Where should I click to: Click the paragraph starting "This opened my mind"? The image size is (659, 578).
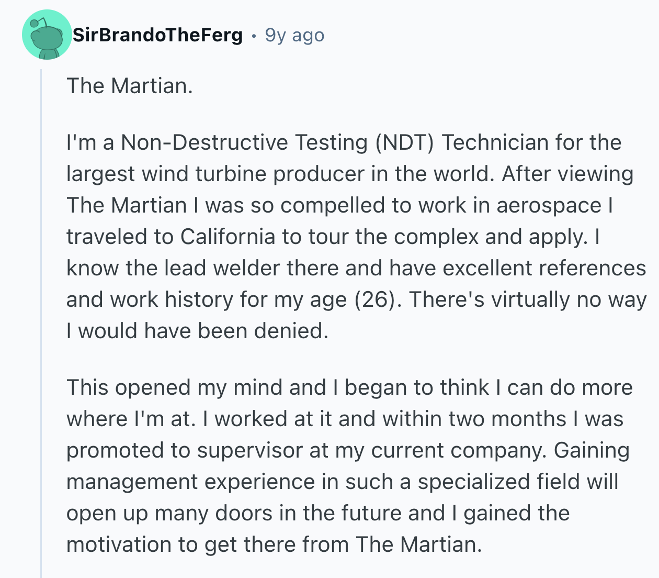(349, 466)
